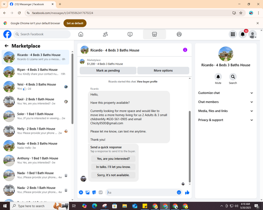Click Windows taskbar search box
The width and height of the screenshot is (263, 210).
point(39,206)
